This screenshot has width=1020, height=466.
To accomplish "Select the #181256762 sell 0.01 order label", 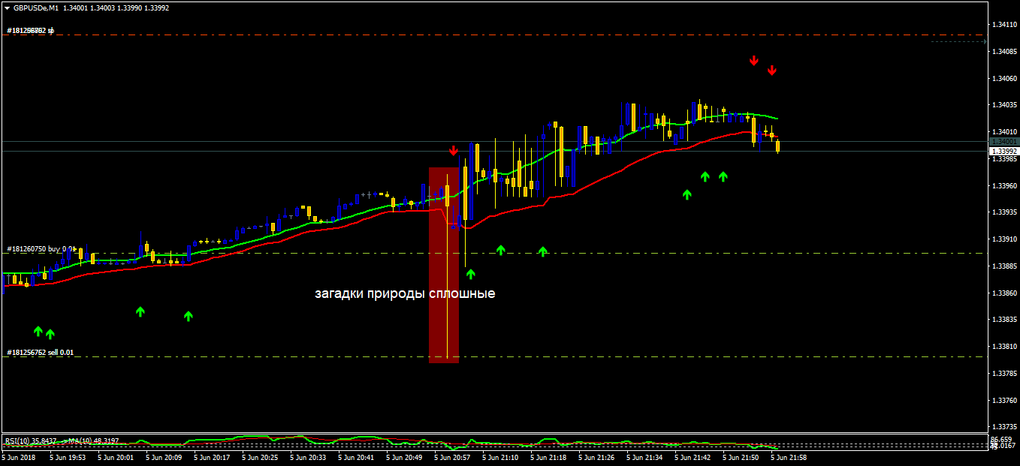I will (x=41, y=352).
